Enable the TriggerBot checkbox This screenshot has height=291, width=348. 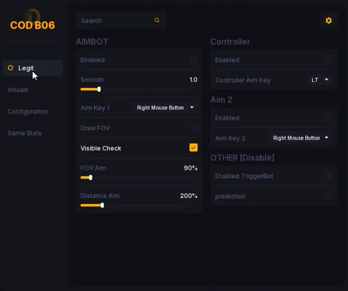pos(328,175)
